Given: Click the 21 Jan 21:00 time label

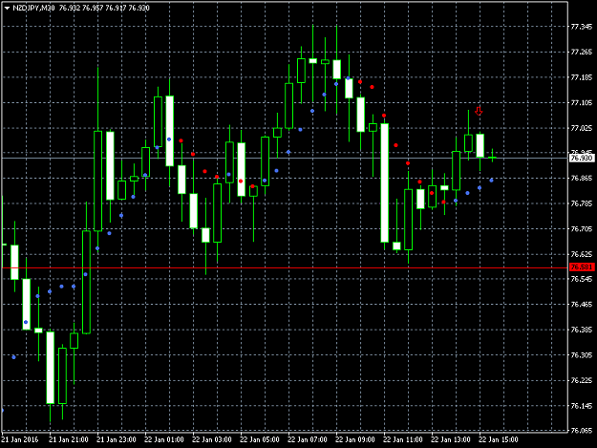Looking at the screenshot, I should [69, 439].
